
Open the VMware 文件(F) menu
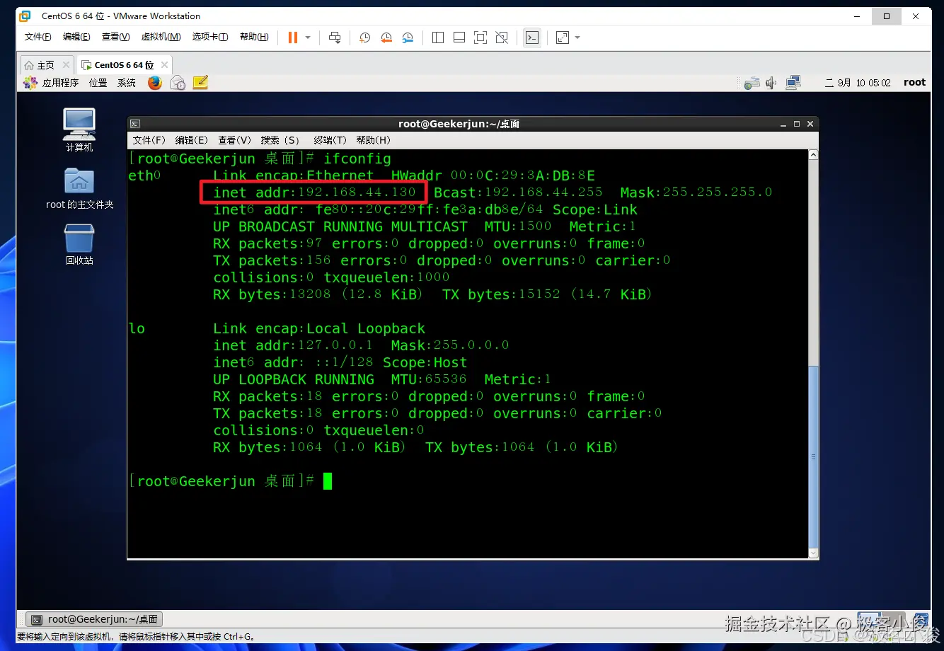point(38,37)
